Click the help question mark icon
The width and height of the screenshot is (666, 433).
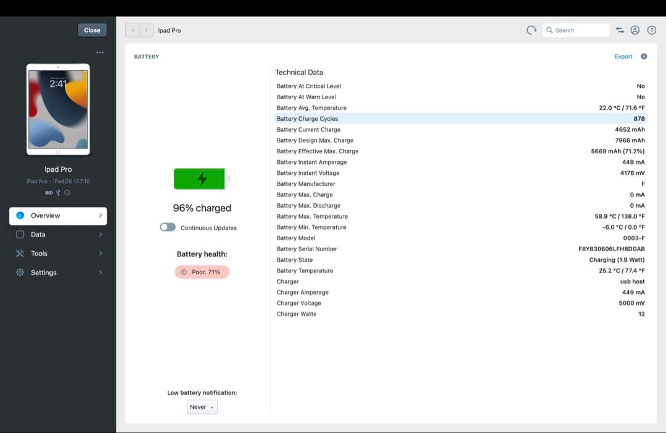click(651, 30)
